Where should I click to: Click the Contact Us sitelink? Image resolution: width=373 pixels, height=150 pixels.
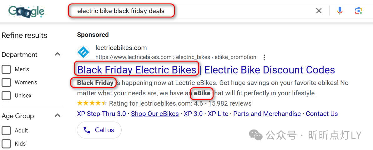[322, 114]
